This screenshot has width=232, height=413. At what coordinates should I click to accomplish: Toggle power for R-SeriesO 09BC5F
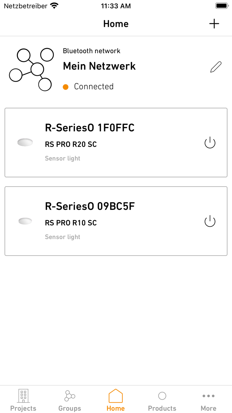click(210, 221)
